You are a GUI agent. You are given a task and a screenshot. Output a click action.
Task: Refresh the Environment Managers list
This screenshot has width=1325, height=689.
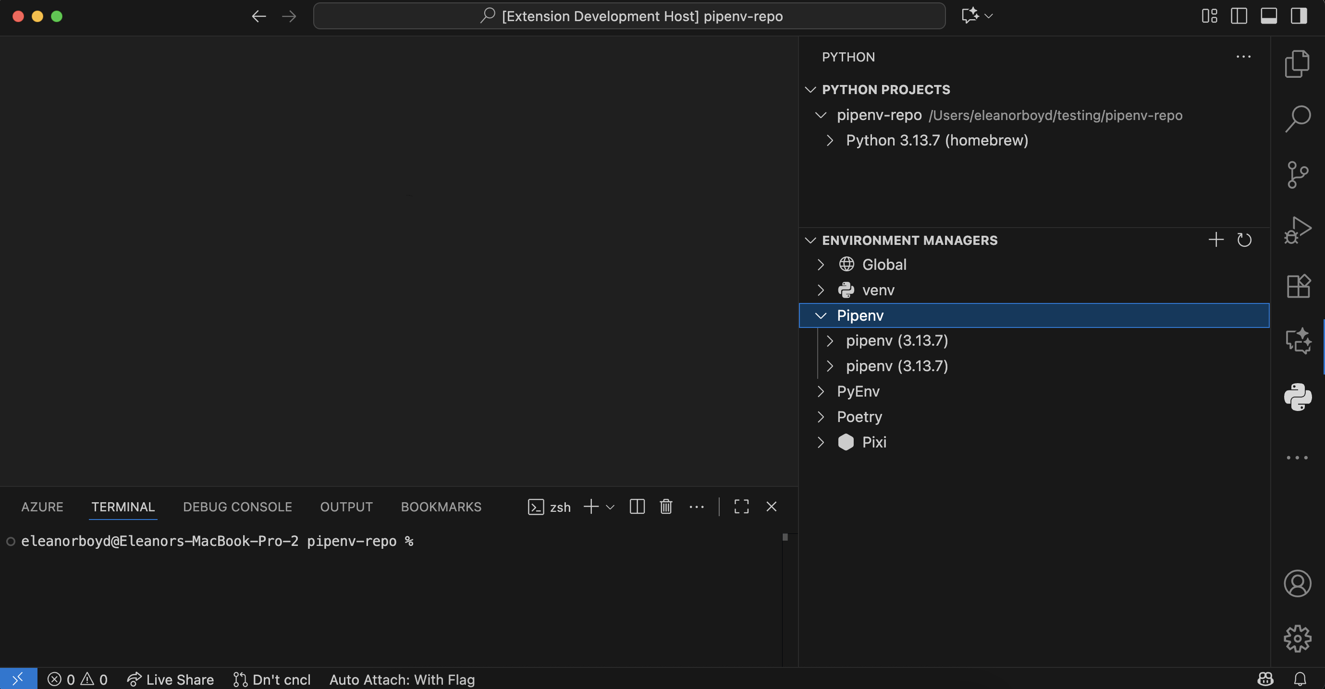(x=1245, y=240)
